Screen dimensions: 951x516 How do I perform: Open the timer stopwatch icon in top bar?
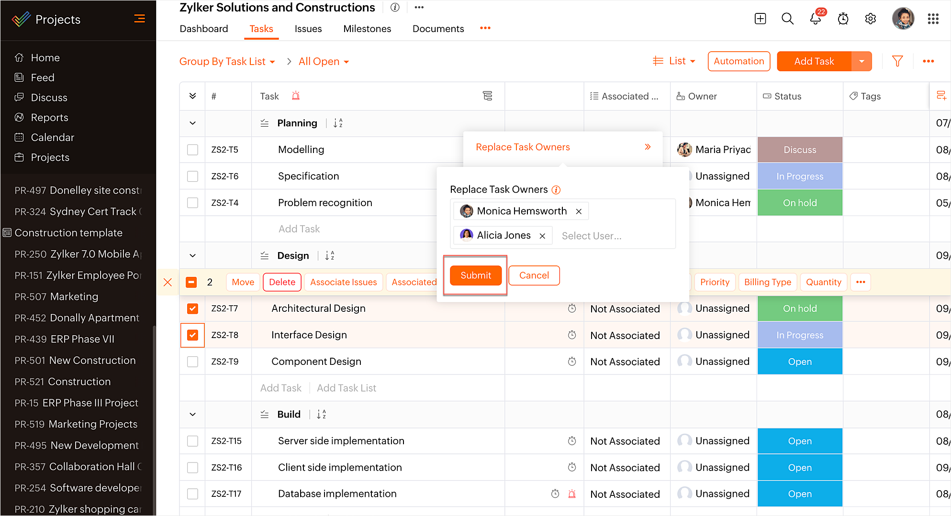(843, 19)
